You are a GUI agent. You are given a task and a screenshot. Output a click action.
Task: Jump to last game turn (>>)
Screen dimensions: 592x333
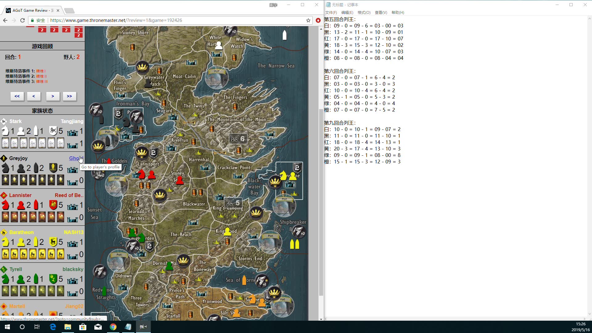coord(69,96)
